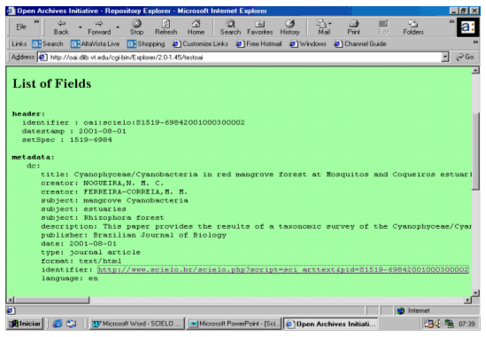The width and height of the screenshot is (486, 337).
Task: Click the horizontal scrollbar left arrow
Action: [x=11, y=300]
